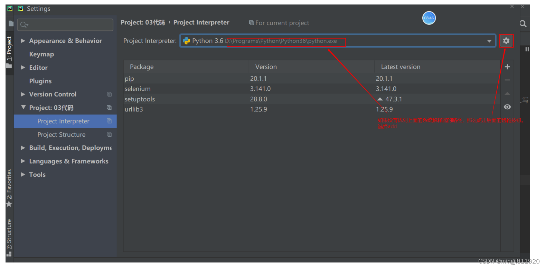Add a package with the plus icon
This screenshot has width=545, height=268.
tap(507, 67)
